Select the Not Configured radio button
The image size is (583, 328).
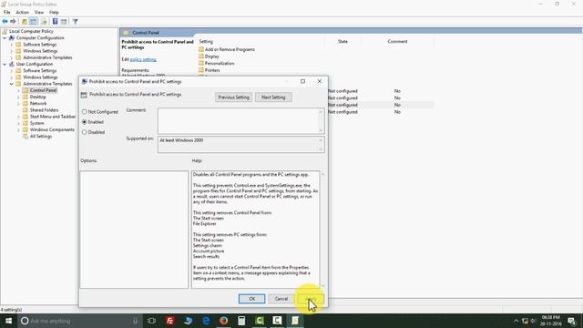point(85,111)
